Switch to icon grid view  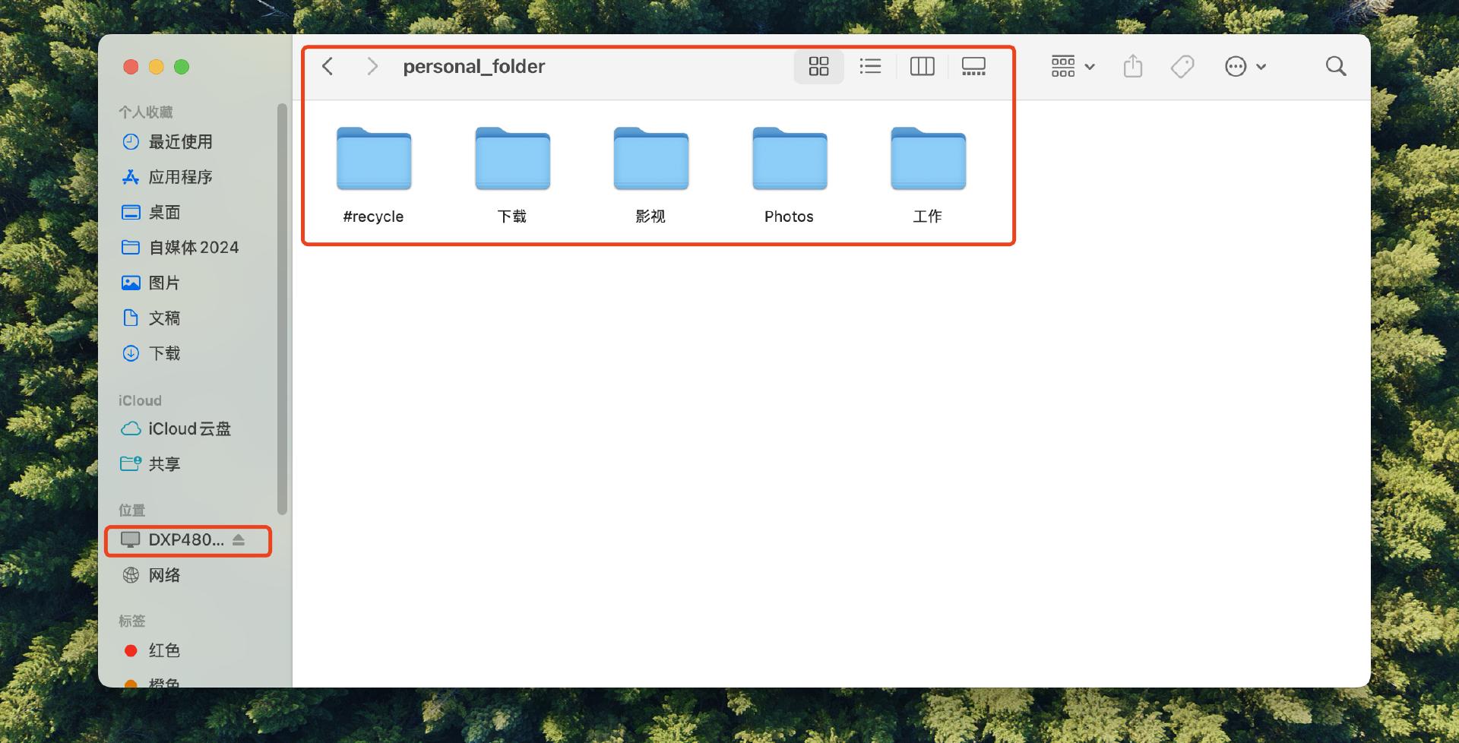pyautogui.click(x=818, y=66)
